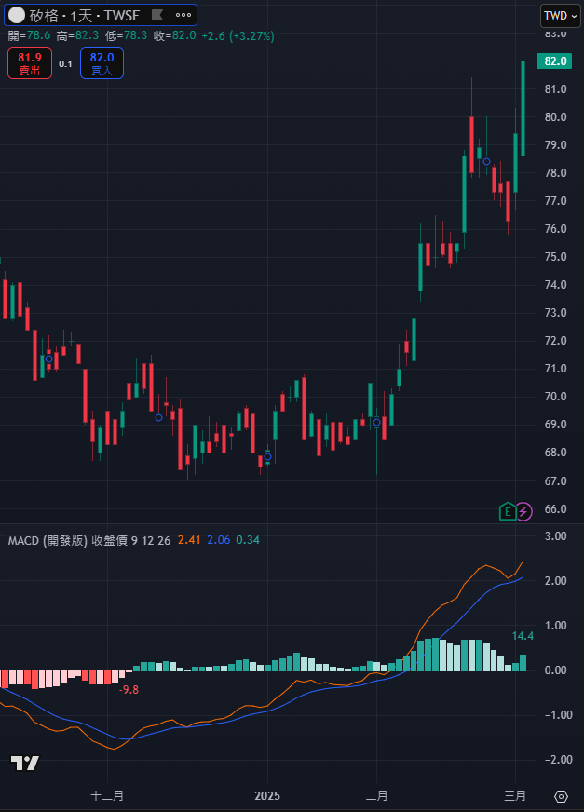Click the round symbol logo beside 矽格
584x812 pixels.
(17, 15)
